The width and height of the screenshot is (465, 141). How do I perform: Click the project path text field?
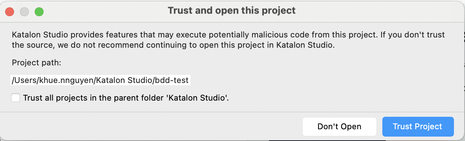pos(101,80)
